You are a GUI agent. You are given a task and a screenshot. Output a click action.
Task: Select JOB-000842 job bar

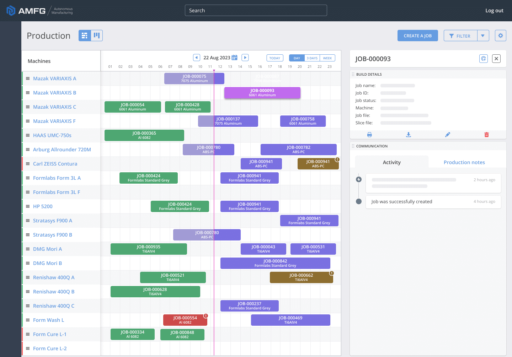click(275, 263)
